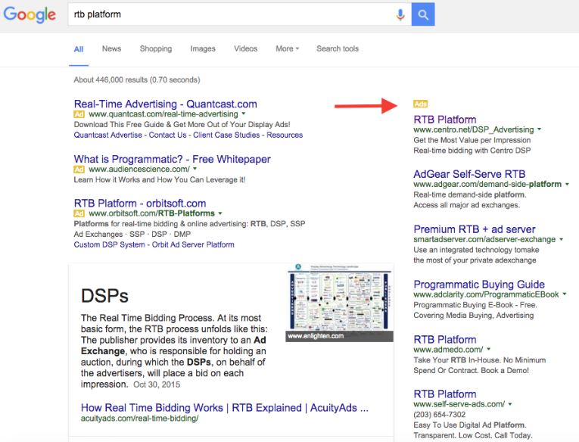Expand arrow beside adgear.com URL
Image resolution: width=579 pixels, height=442 pixels.
point(567,184)
